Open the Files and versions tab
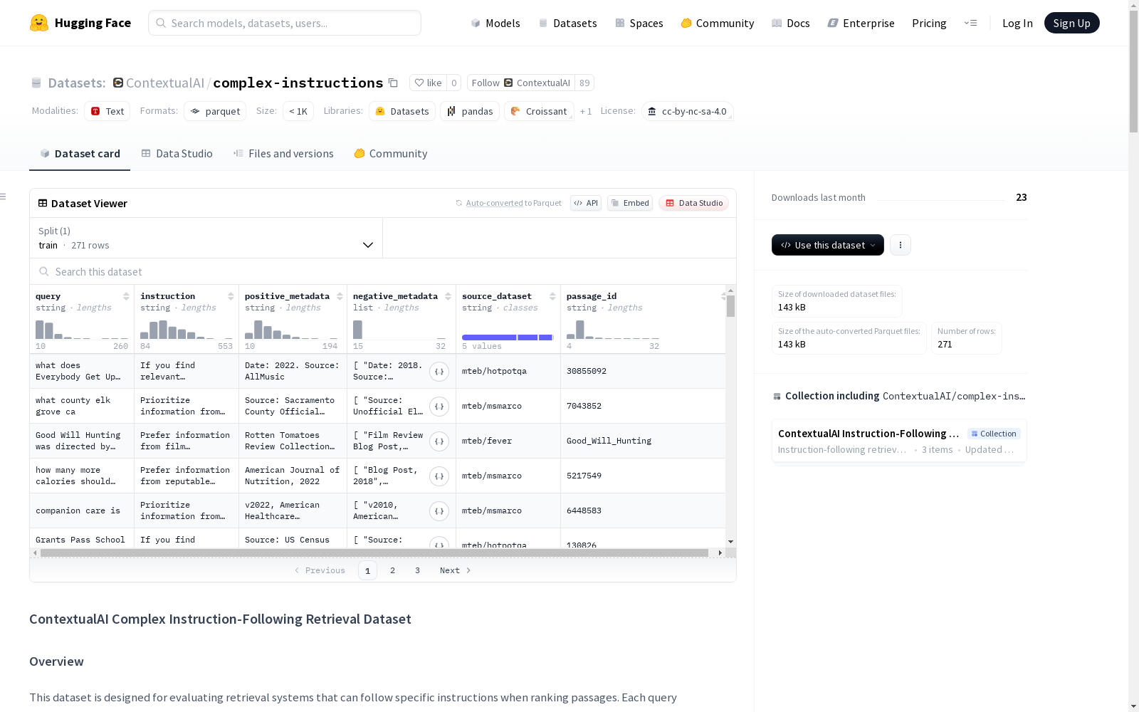 [x=283, y=154]
